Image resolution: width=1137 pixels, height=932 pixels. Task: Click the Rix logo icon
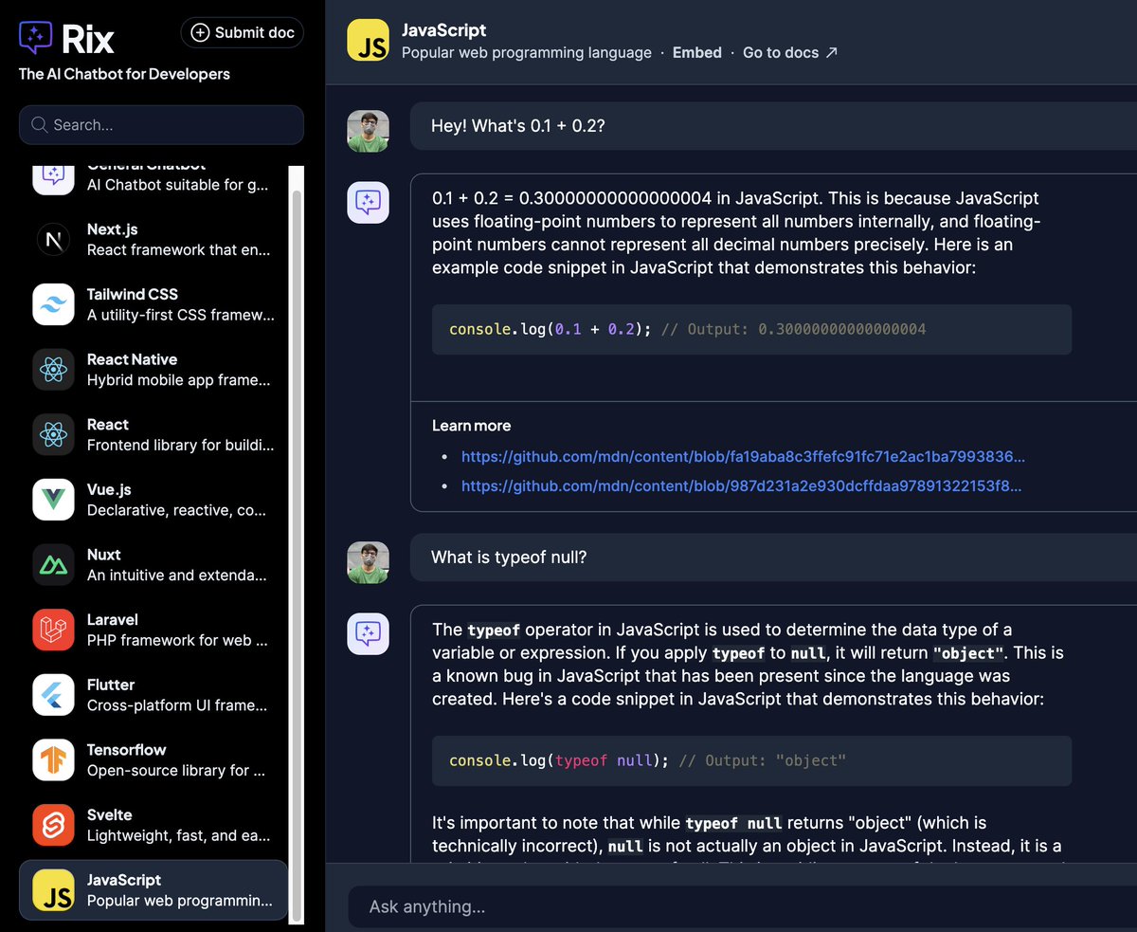[x=36, y=38]
